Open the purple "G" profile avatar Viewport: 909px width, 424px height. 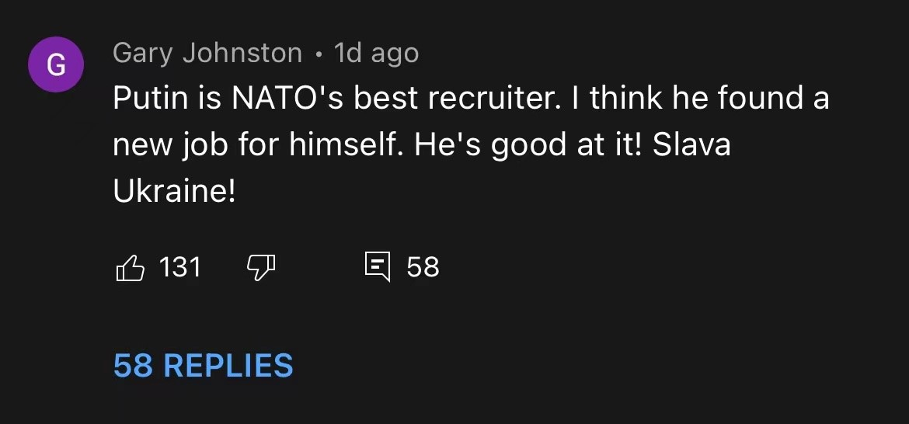(x=54, y=66)
